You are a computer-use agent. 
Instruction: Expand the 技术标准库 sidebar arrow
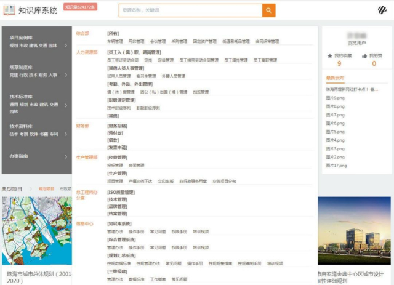[x=66, y=105]
